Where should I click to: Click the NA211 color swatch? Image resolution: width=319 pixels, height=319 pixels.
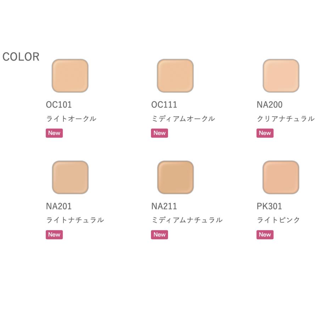tap(175, 177)
